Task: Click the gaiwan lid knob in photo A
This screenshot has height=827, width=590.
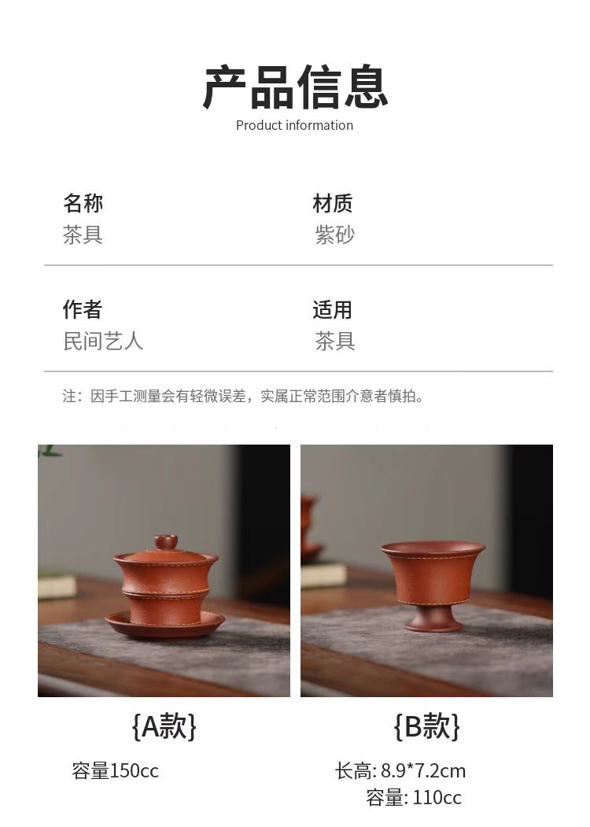Action: point(166,543)
